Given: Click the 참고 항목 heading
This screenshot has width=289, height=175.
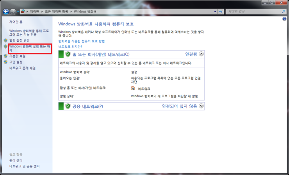Looking at the screenshot, I should pyautogui.click(x=16, y=154).
